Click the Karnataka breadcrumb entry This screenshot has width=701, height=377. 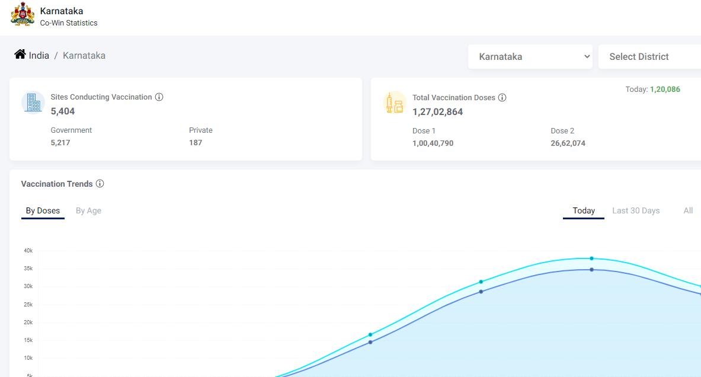(84, 56)
